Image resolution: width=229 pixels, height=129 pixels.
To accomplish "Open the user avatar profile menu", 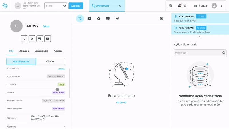I will coord(214,6).
